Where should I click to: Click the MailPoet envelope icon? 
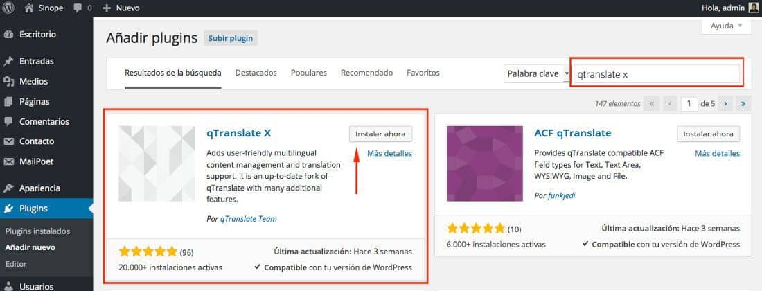[8, 161]
